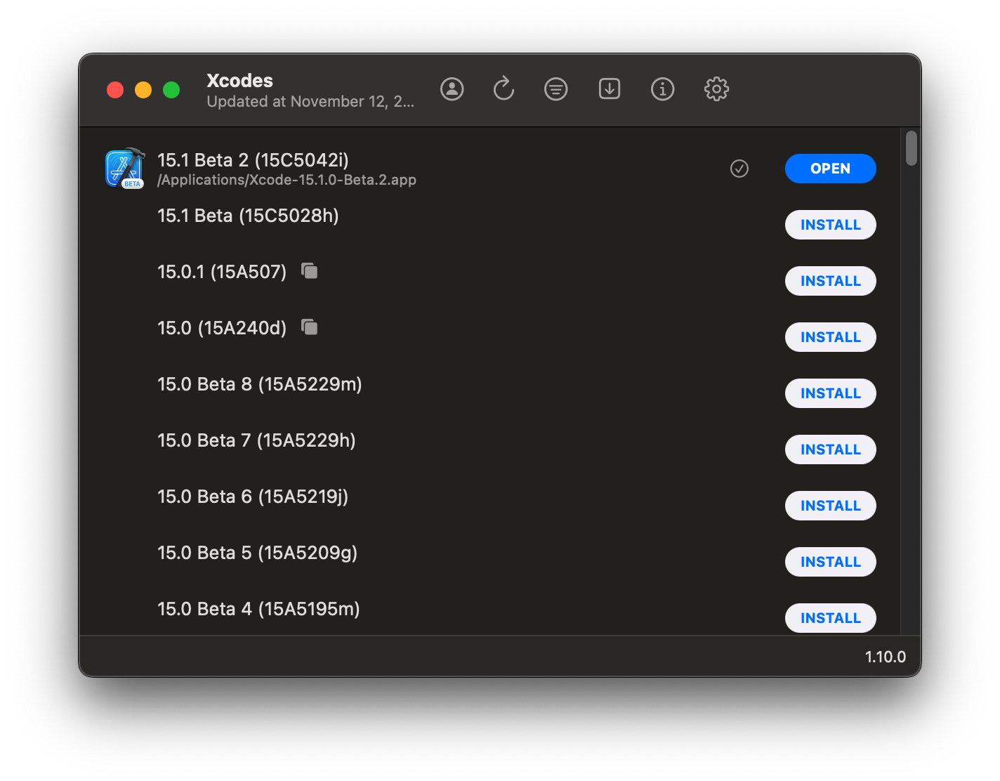The height and width of the screenshot is (781, 1000).
Task: Click the /Applications/Xcode-15.1.0-Beta.2.app path
Action: [287, 181]
